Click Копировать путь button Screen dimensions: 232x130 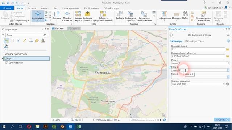point(20,20)
